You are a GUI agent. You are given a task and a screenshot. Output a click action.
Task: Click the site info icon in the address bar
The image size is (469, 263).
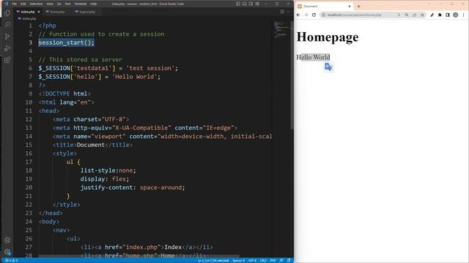point(323,15)
